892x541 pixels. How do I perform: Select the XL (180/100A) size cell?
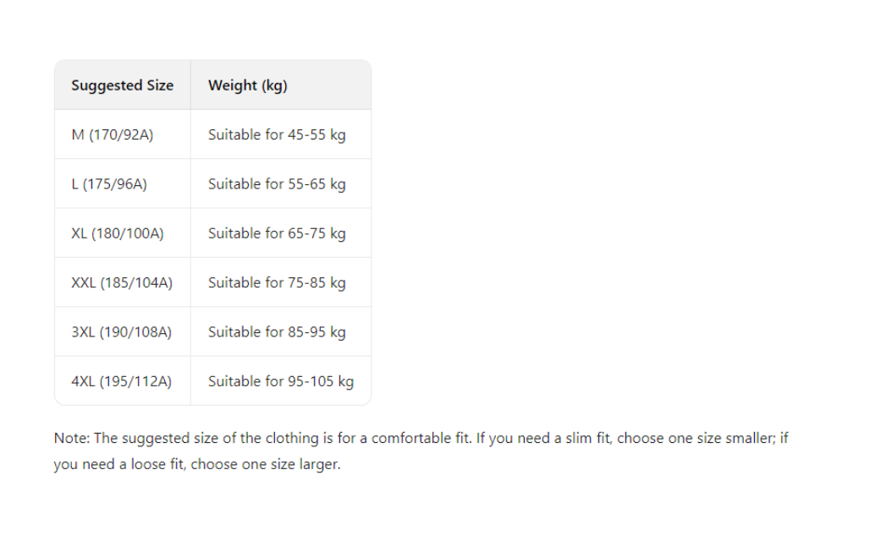click(118, 233)
